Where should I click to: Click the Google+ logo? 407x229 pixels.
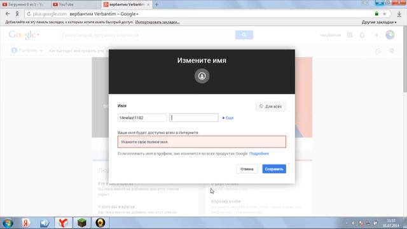24,34
